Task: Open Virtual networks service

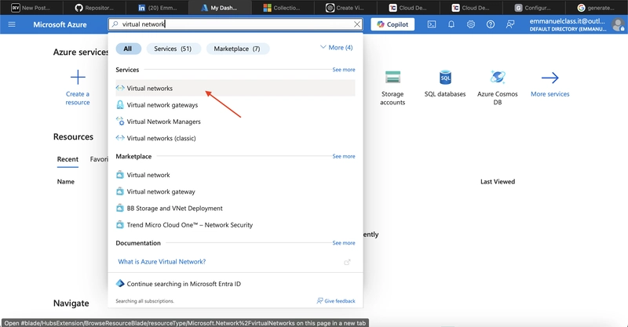Action: 235,88
